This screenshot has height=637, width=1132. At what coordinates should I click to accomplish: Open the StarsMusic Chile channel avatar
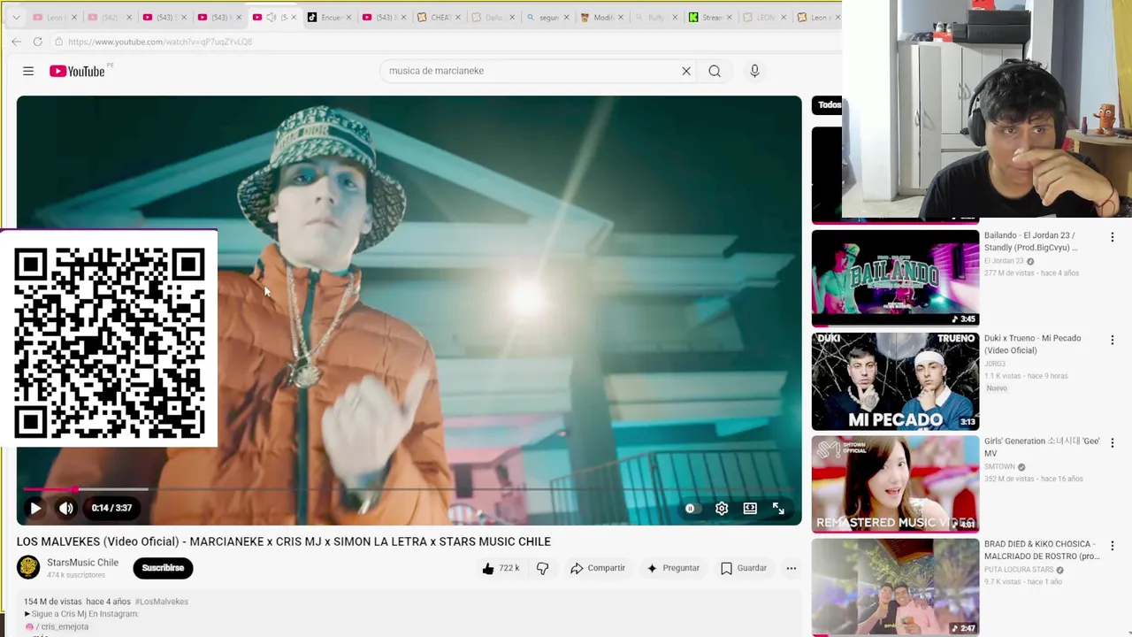(x=28, y=568)
